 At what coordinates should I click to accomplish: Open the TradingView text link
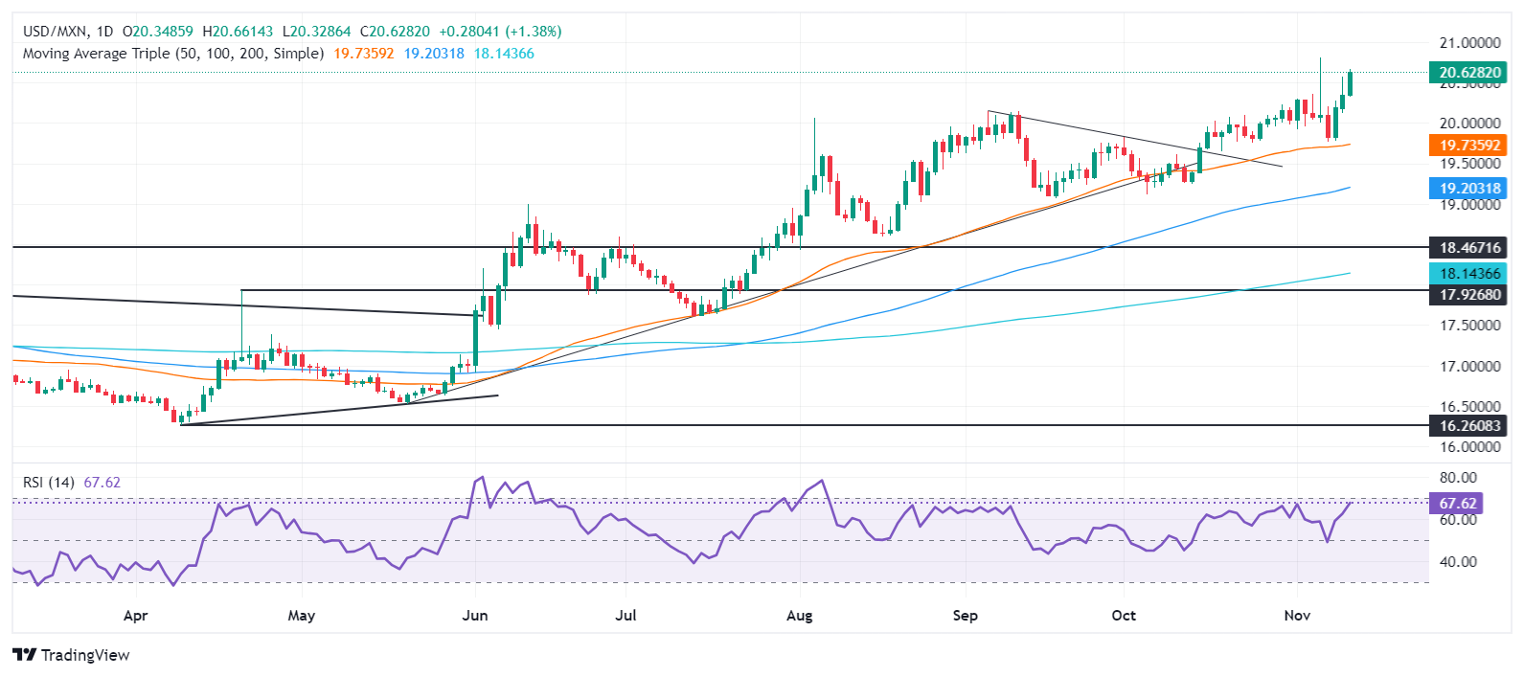85,655
